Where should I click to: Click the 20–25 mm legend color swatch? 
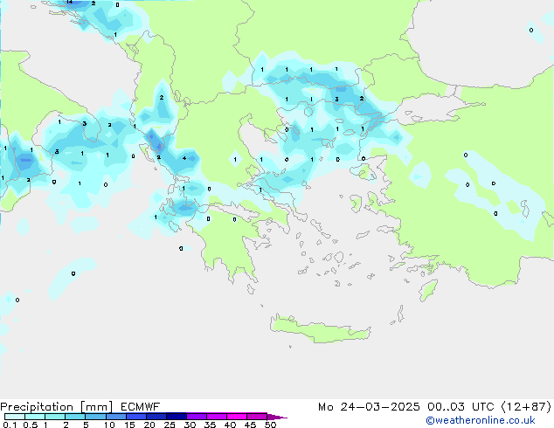pos(156,417)
